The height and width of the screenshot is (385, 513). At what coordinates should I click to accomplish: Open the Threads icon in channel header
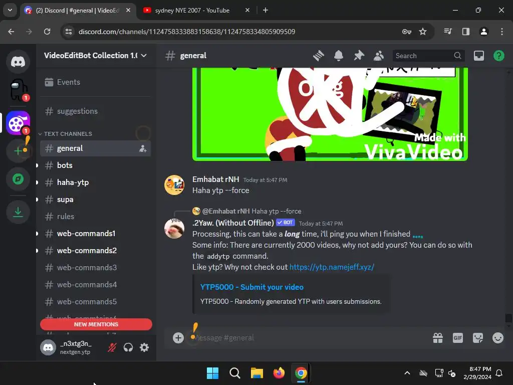(x=318, y=56)
